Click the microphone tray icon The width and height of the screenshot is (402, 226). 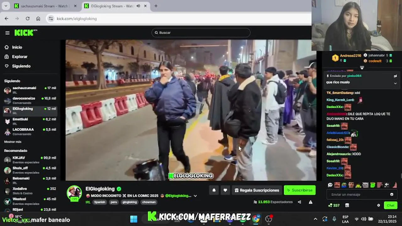334,219
